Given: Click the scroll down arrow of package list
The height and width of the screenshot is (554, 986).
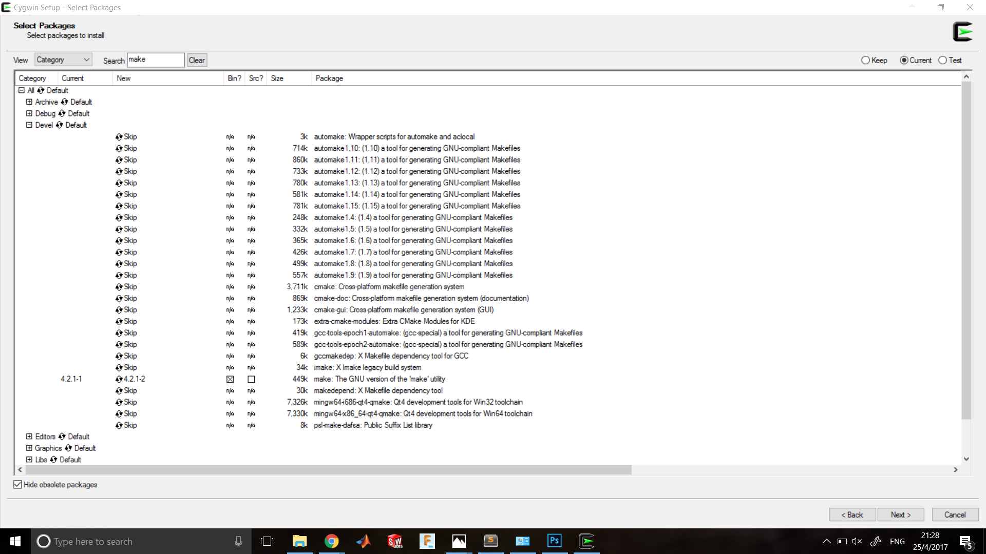Looking at the screenshot, I should tap(966, 459).
